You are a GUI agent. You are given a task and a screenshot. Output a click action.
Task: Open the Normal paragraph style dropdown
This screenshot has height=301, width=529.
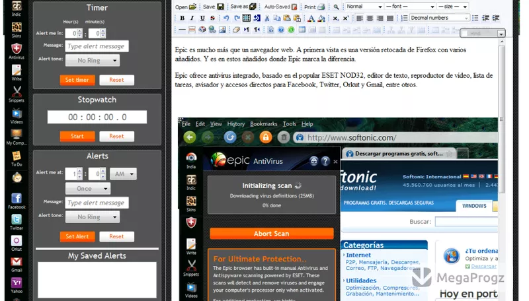364,7
